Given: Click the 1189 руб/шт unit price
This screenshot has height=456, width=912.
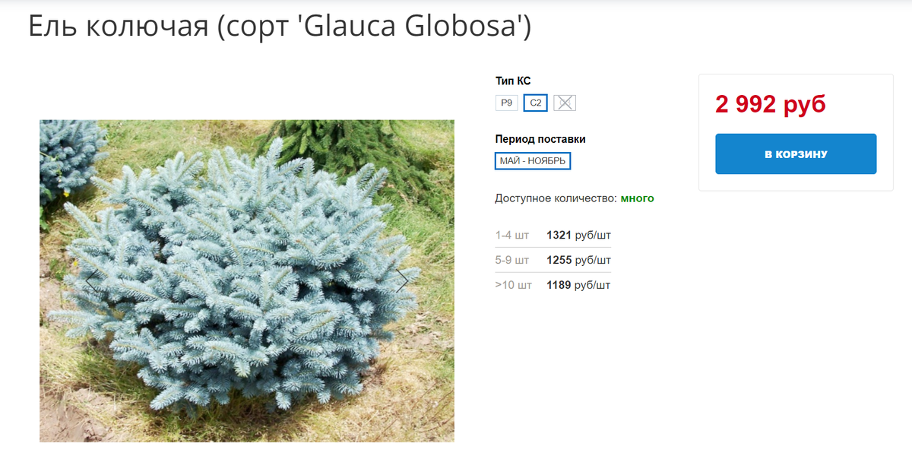Looking at the screenshot, I should click(578, 285).
